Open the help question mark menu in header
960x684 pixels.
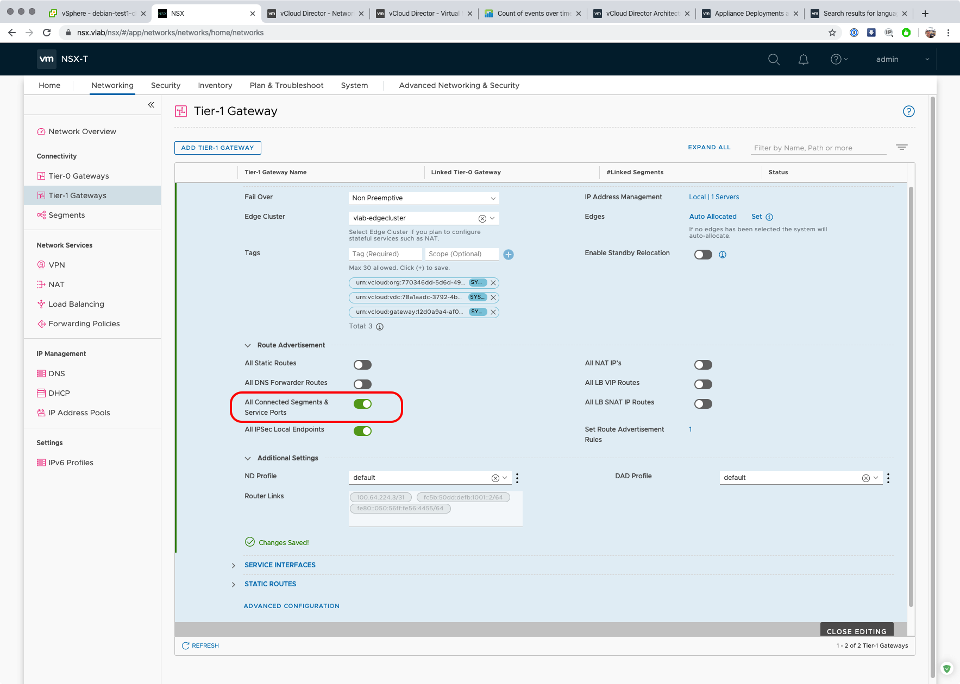pyautogui.click(x=839, y=59)
